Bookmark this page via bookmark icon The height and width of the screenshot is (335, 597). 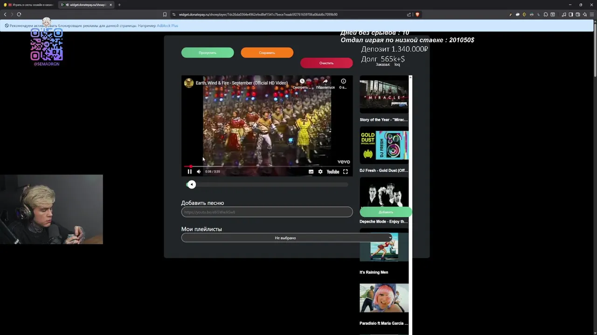click(x=165, y=14)
